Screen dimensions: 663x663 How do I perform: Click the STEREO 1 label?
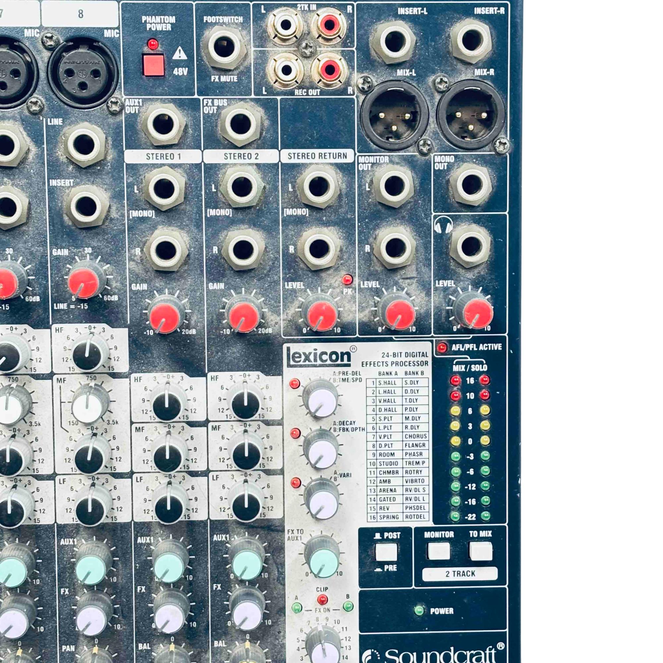(163, 156)
